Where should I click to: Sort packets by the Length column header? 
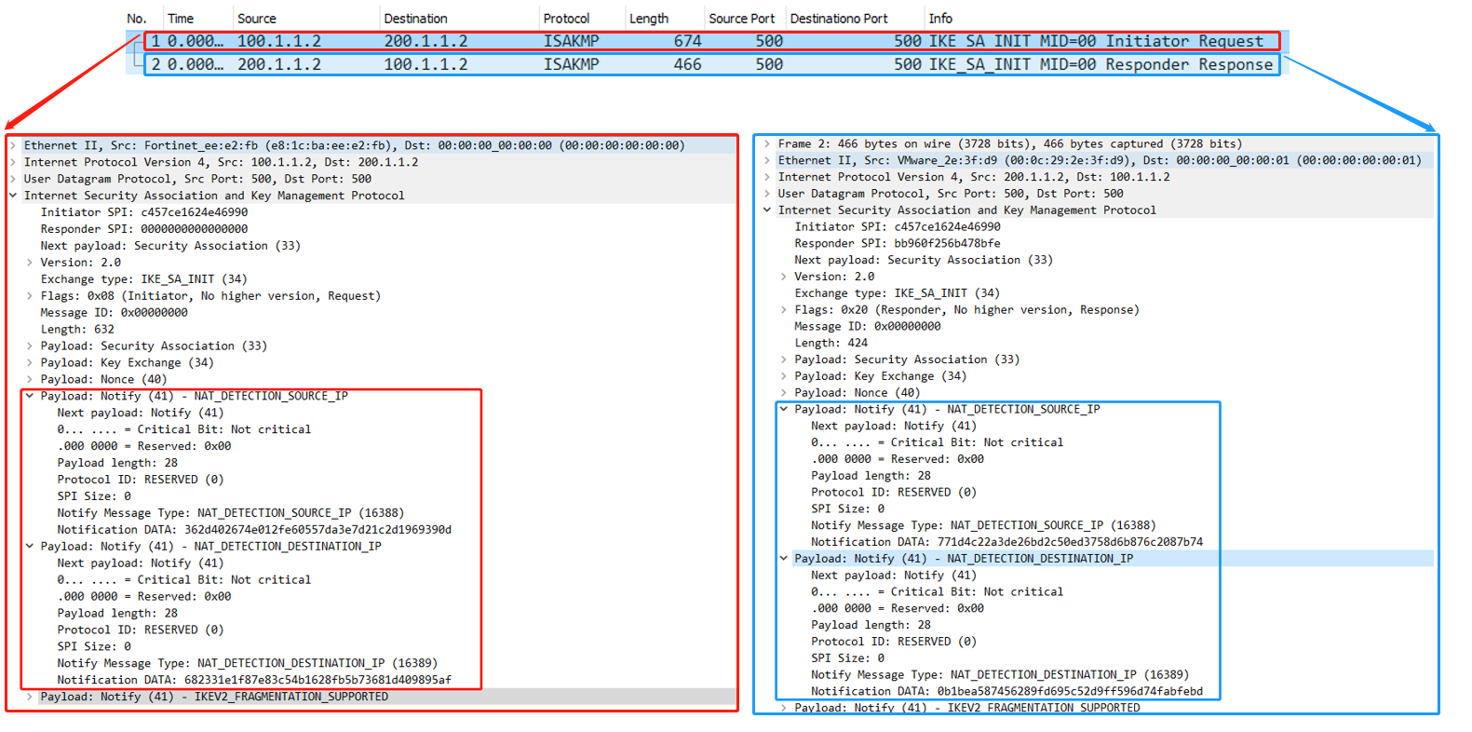[648, 19]
